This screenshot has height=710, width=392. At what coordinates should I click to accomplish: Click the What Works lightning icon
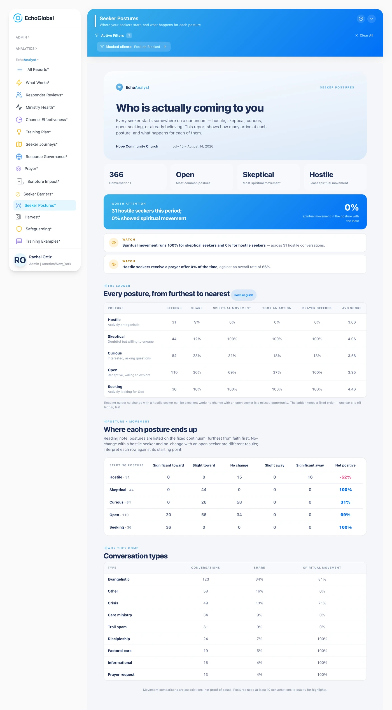coord(19,83)
